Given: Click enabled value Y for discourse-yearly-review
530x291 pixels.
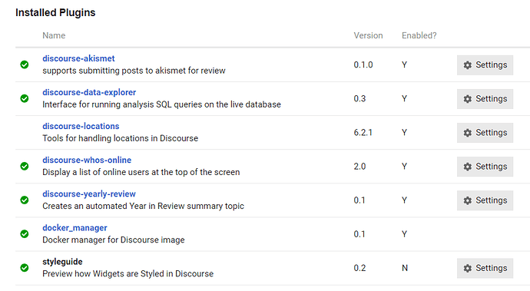Looking at the screenshot, I should point(404,200).
